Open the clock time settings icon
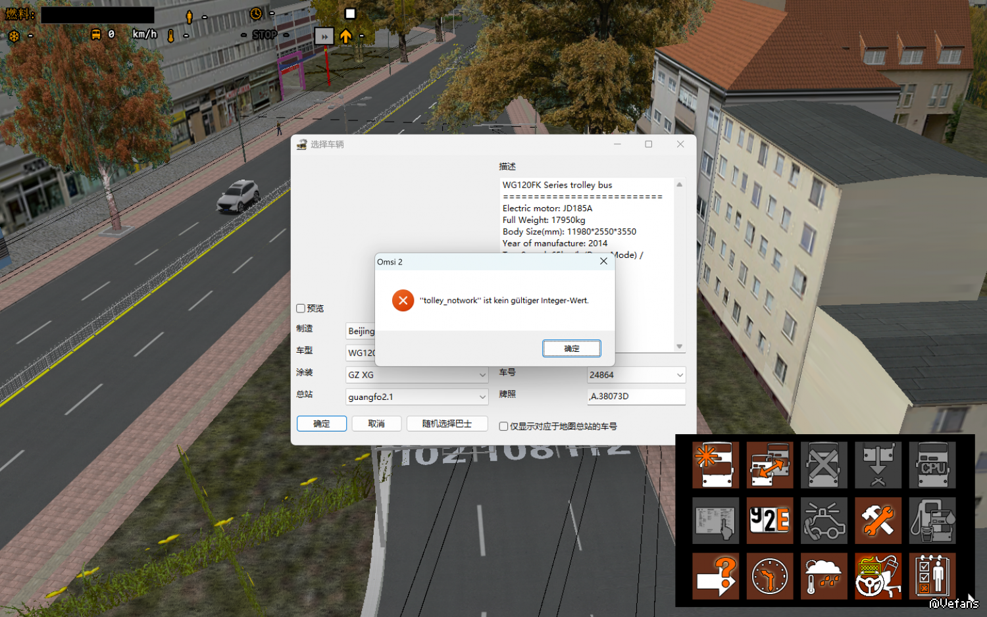 tap(770, 576)
